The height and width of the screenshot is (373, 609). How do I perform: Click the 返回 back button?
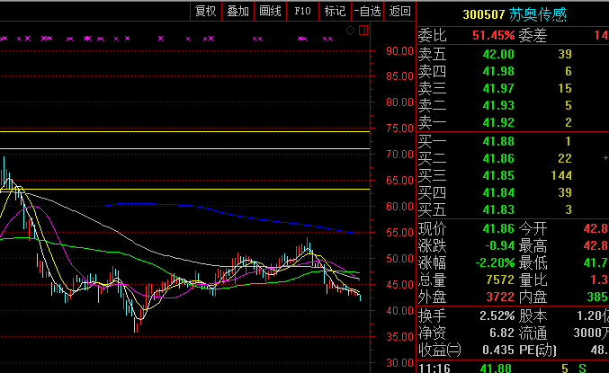pyautogui.click(x=399, y=11)
